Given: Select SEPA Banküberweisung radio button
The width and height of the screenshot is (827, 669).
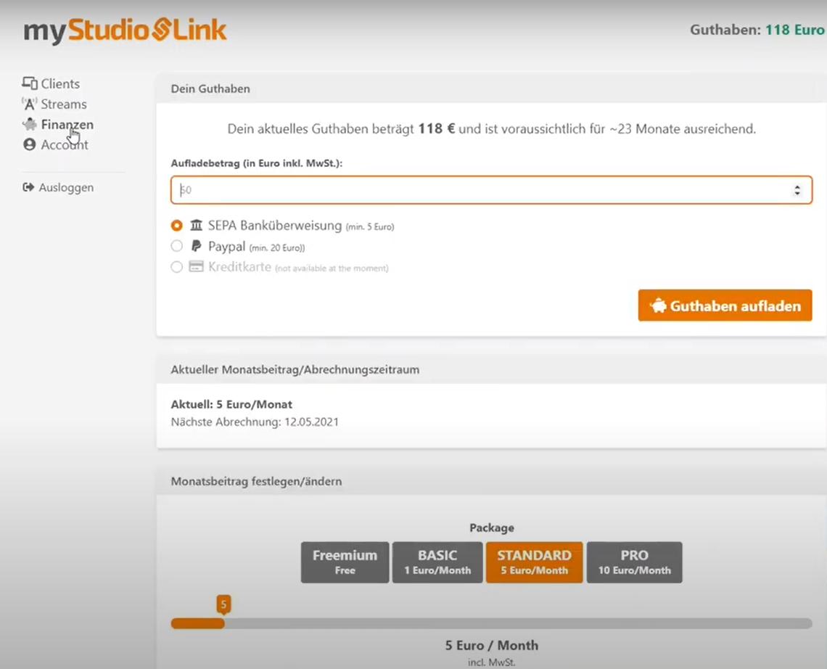Looking at the screenshot, I should 177,226.
